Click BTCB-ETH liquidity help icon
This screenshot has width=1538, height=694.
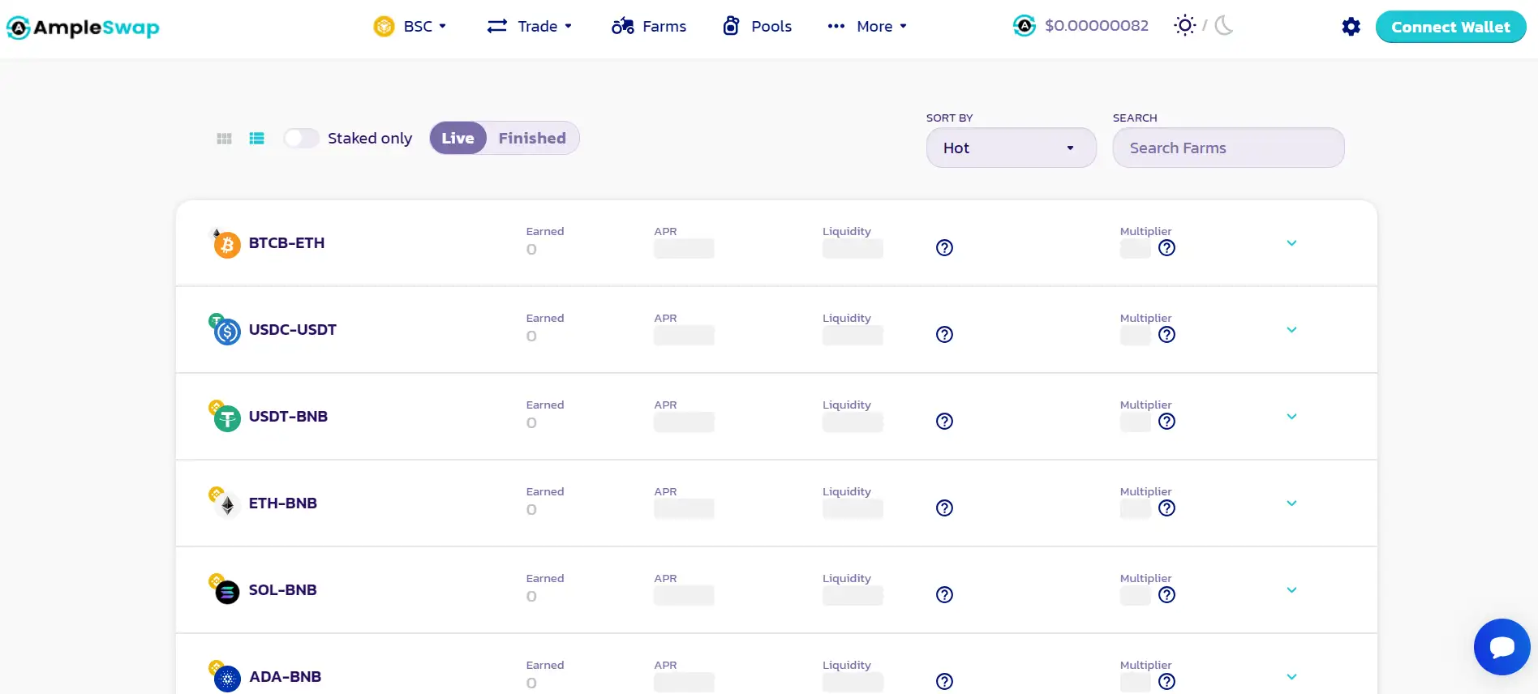coord(944,248)
